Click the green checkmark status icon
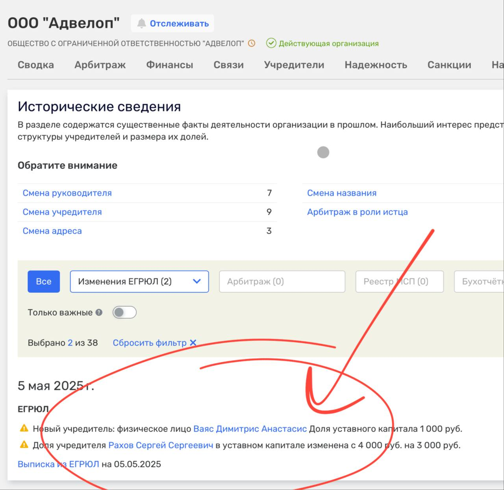Screen dimensions: 504x490 (x=271, y=43)
